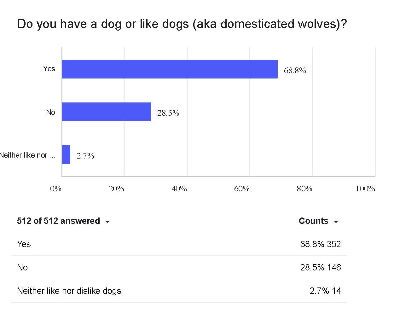Click the '2.7% 14' count value
This screenshot has width=394, height=319.
point(325,291)
